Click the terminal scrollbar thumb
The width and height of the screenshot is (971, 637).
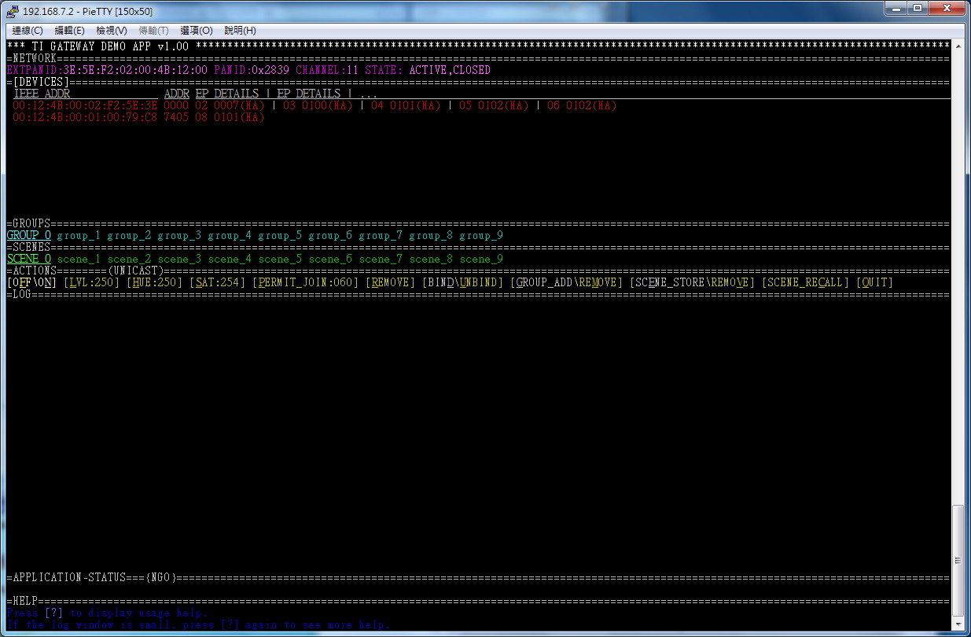point(958,562)
